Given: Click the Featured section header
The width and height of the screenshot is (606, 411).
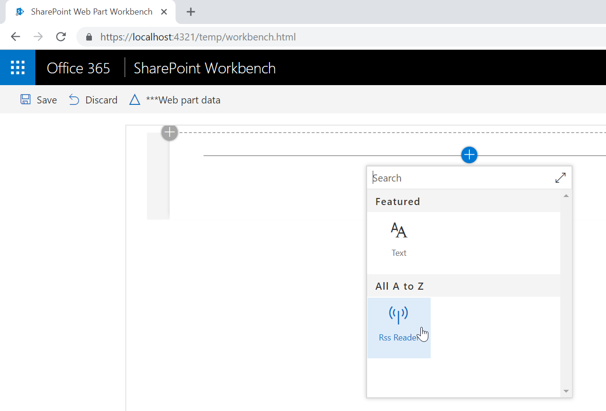Looking at the screenshot, I should click(x=464, y=201).
